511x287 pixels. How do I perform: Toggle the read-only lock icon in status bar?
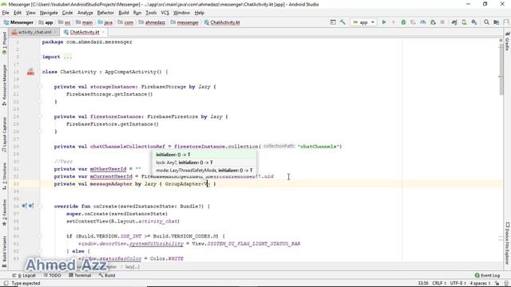[x=497, y=283]
